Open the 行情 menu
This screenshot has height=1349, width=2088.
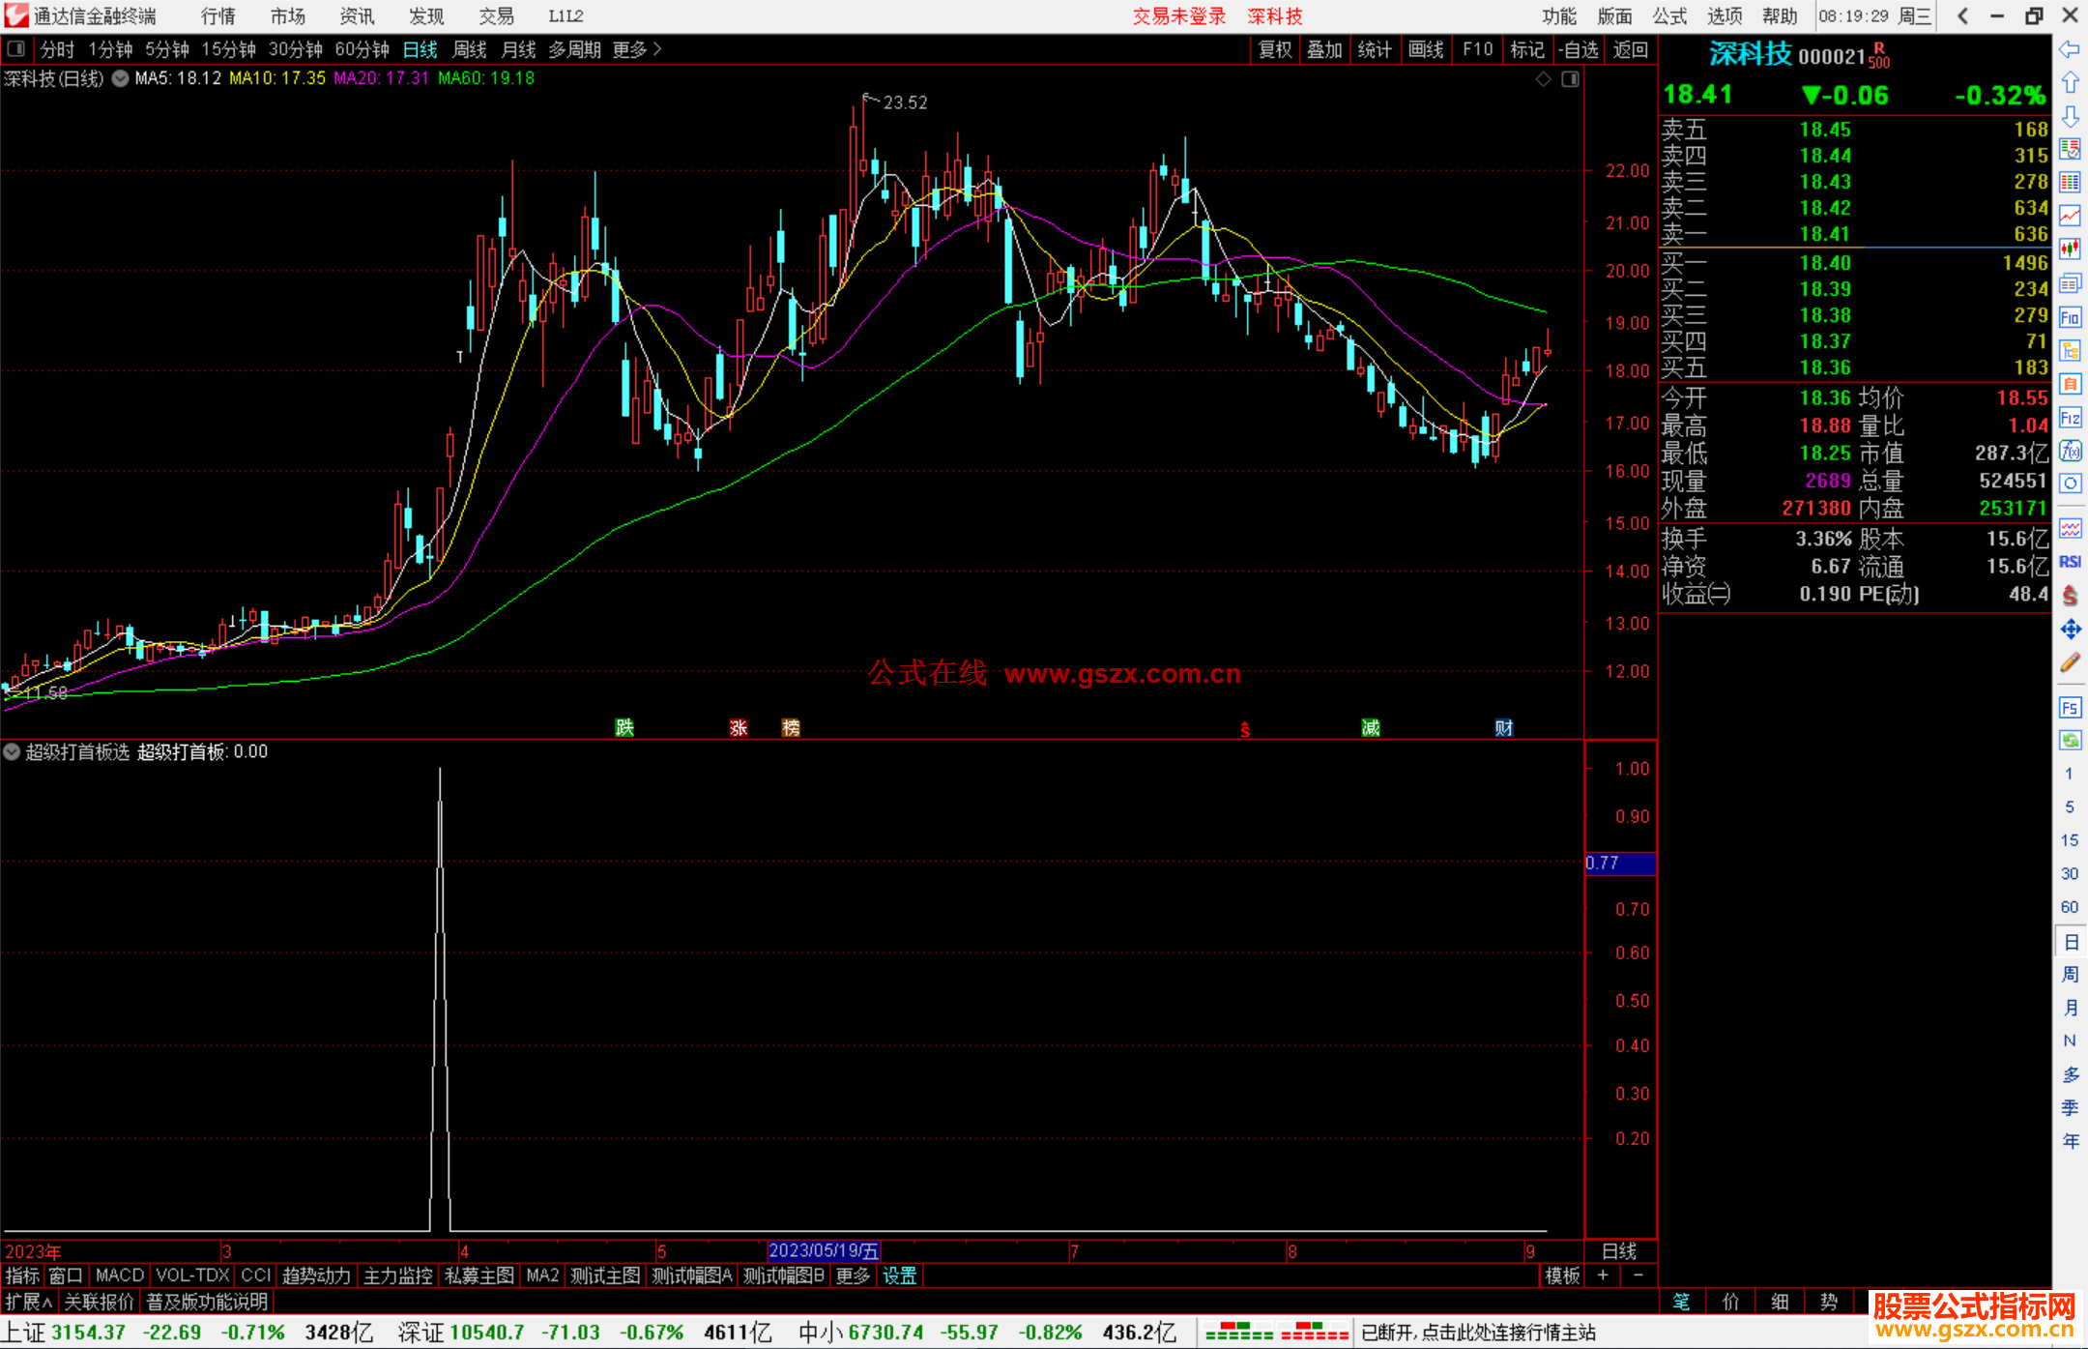[217, 16]
